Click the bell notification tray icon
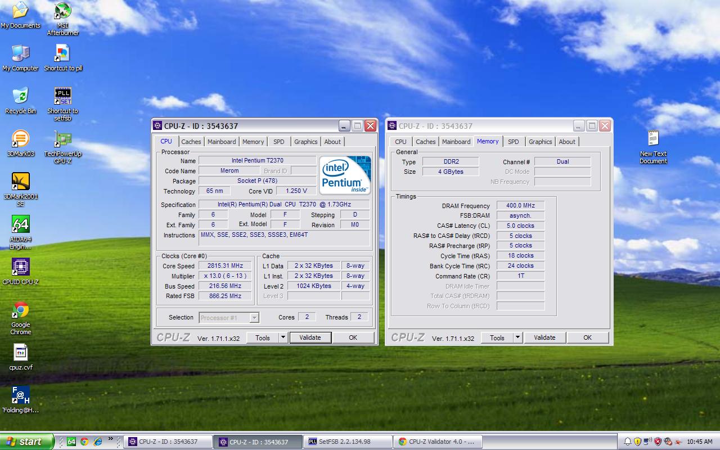Viewport: 720px width, 450px height. pyautogui.click(x=628, y=442)
